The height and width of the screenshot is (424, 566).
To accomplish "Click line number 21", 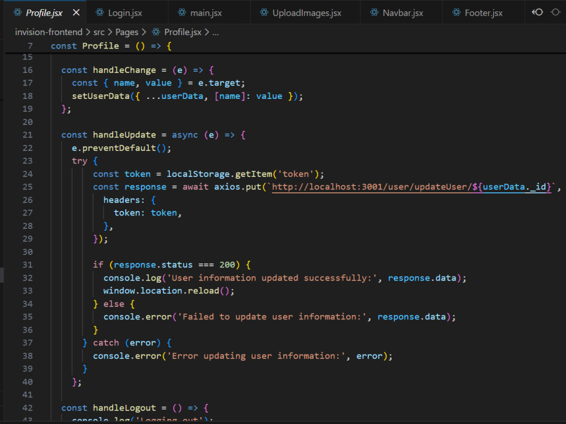I will 27,135.
